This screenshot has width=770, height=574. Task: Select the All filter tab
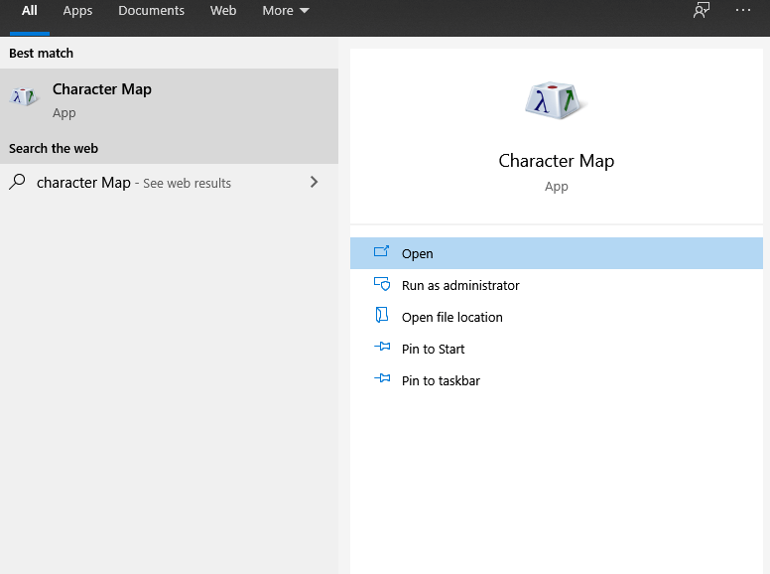point(30,11)
